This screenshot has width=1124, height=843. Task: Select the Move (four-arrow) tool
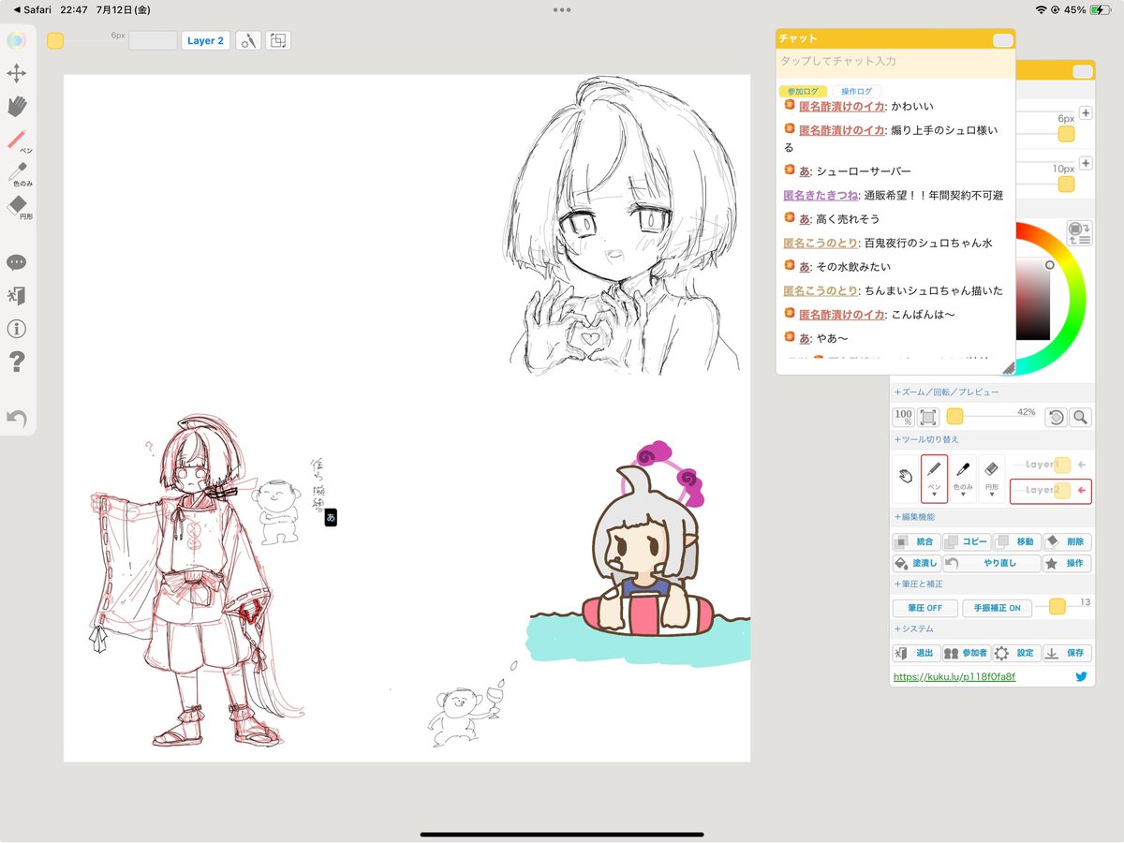coord(17,73)
